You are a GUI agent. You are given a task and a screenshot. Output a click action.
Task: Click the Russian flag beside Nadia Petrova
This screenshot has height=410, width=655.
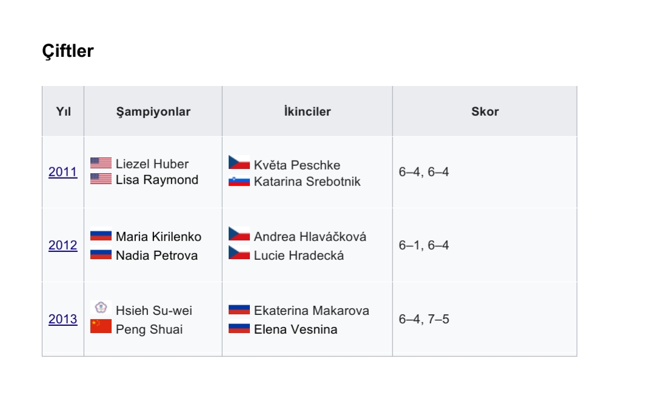tap(101, 254)
